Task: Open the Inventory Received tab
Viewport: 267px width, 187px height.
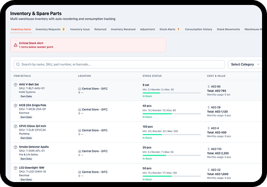Action: [123, 29]
